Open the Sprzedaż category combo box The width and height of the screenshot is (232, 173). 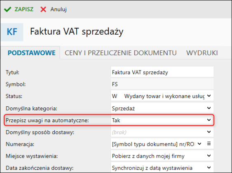[162, 108]
